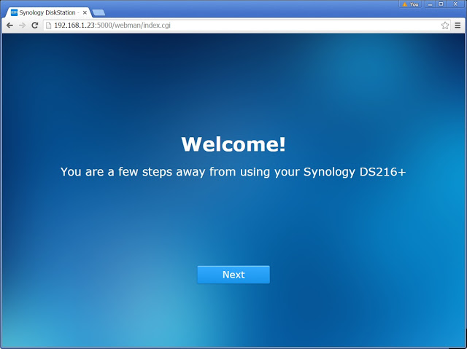The image size is (467, 349).
Task: Click the DSM favicon on the tab
Action: (14, 12)
